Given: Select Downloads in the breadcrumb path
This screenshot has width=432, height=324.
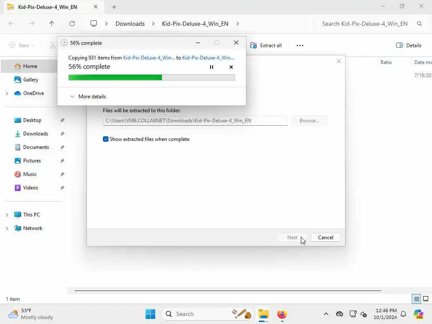Looking at the screenshot, I should pos(130,24).
